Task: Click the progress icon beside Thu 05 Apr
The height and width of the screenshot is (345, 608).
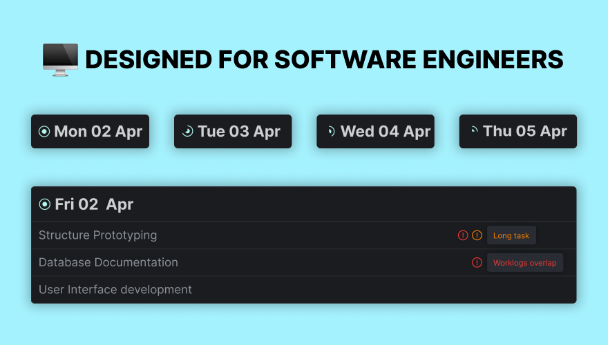Action: click(473, 130)
